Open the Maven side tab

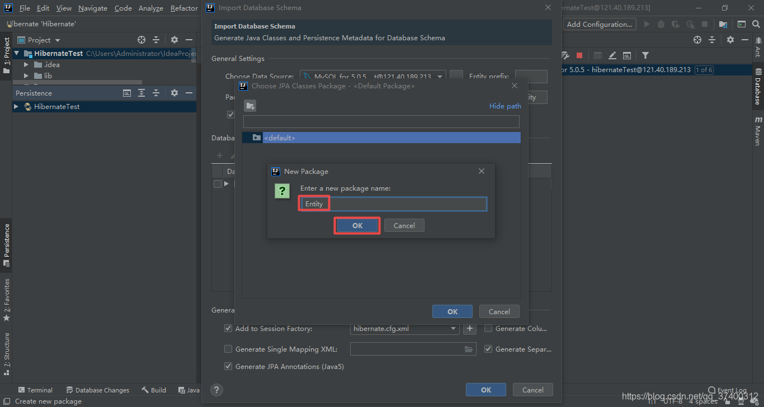(x=758, y=131)
